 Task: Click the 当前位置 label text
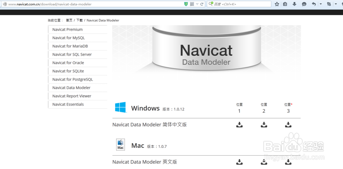pyautogui.click(x=55, y=20)
